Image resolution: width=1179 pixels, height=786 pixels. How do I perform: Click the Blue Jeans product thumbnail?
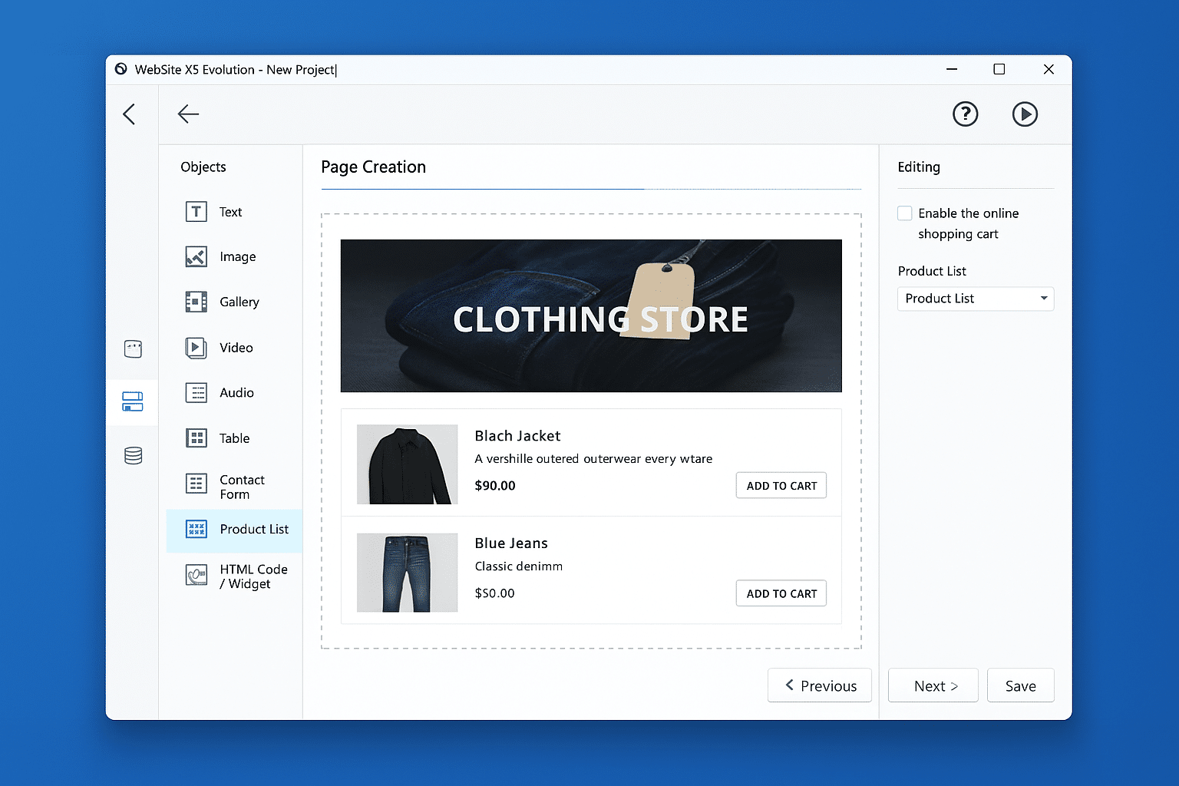coord(407,573)
